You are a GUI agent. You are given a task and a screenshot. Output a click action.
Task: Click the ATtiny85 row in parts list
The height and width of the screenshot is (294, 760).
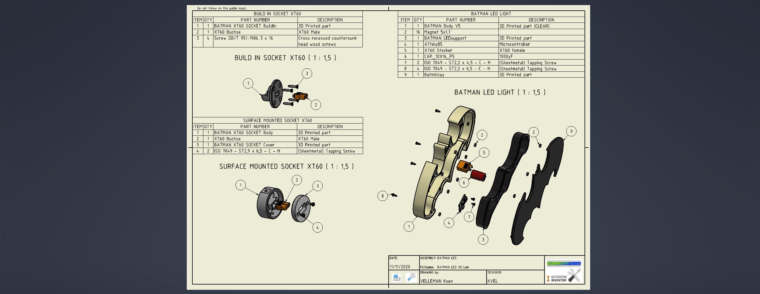[x=491, y=44]
